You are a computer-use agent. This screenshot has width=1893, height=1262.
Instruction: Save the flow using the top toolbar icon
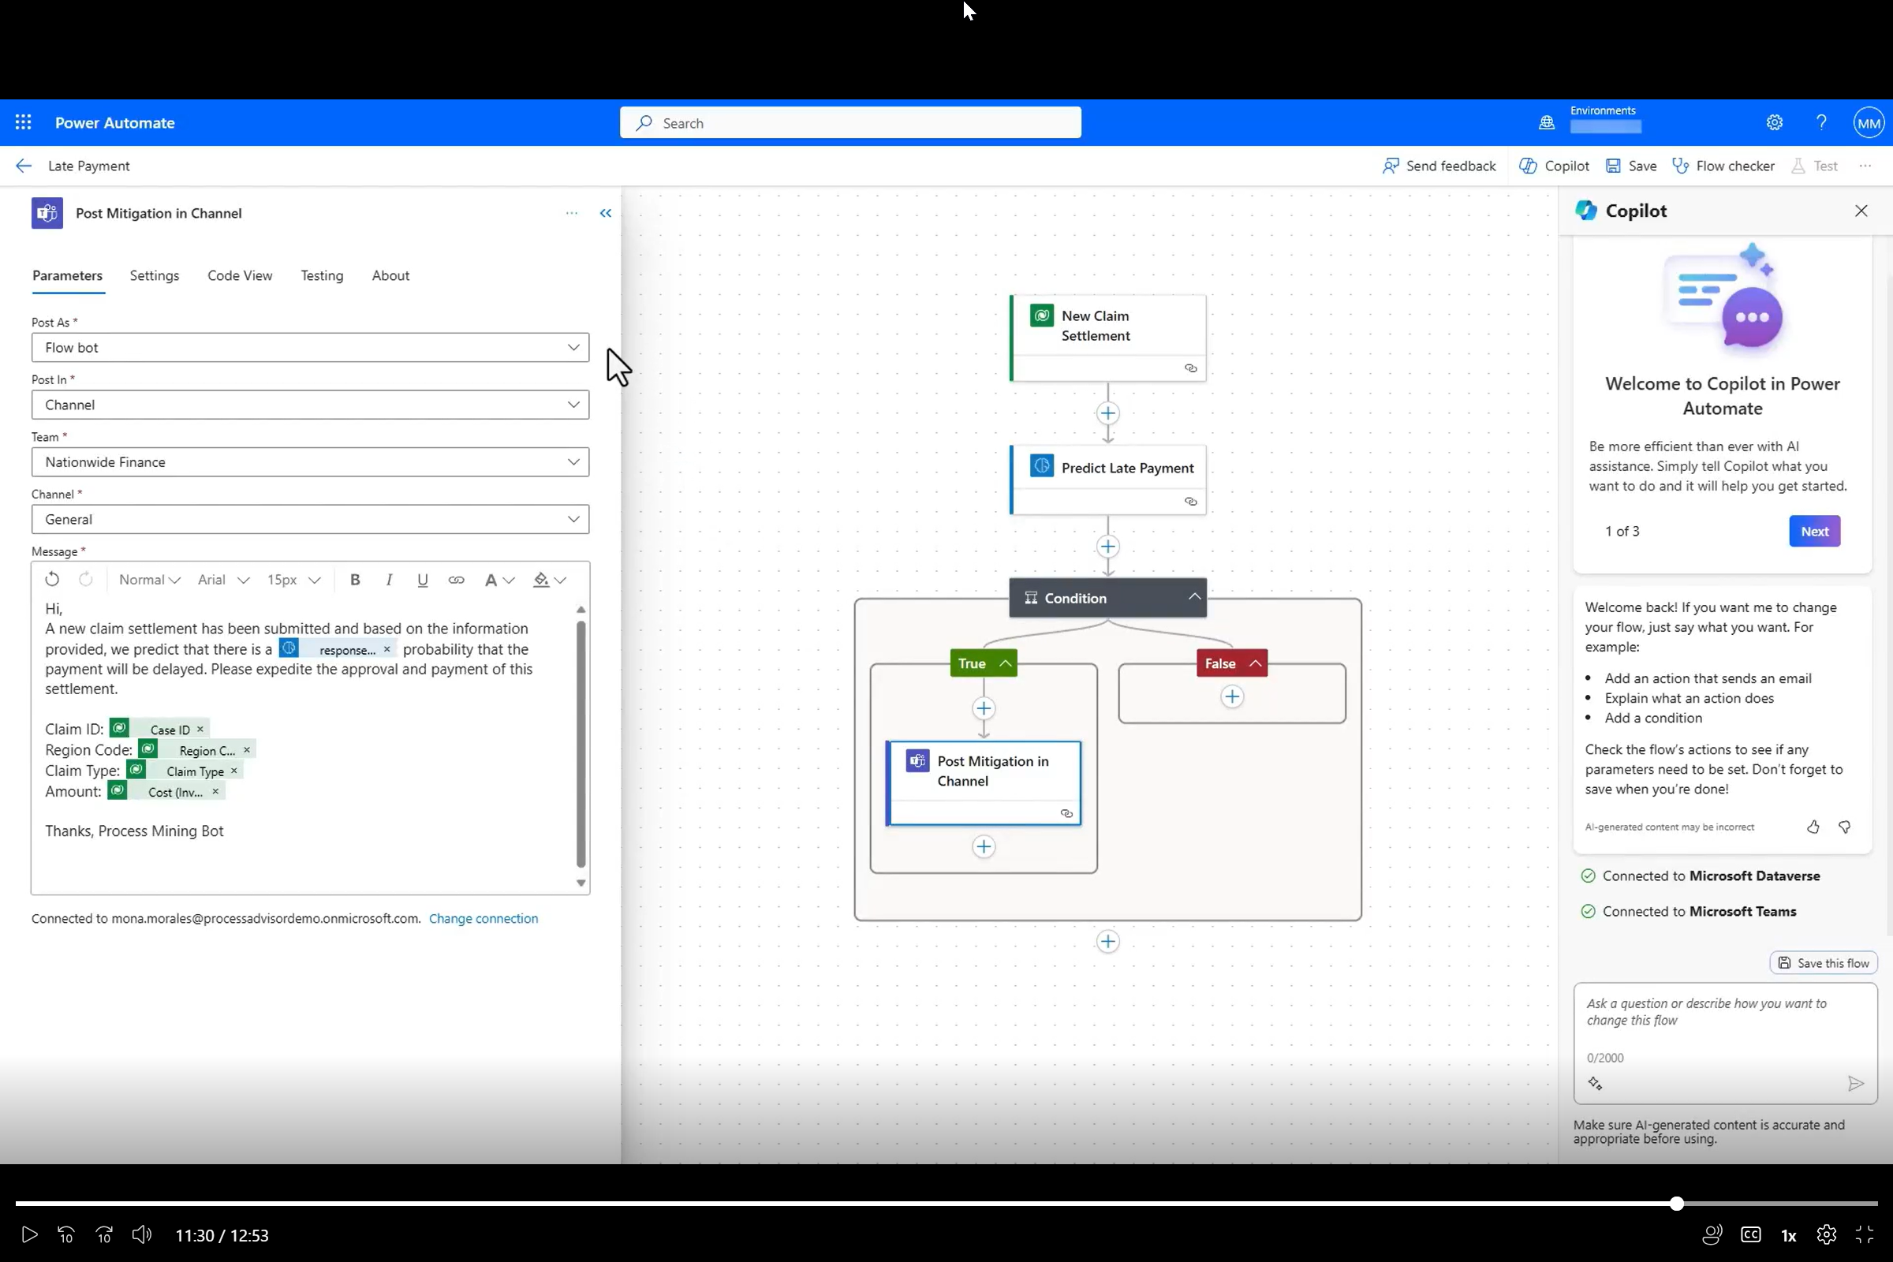coord(1630,166)
